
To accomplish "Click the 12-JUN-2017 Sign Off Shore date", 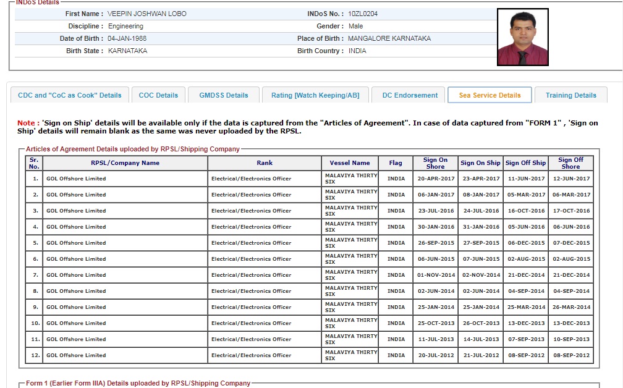I will (571, 179).
